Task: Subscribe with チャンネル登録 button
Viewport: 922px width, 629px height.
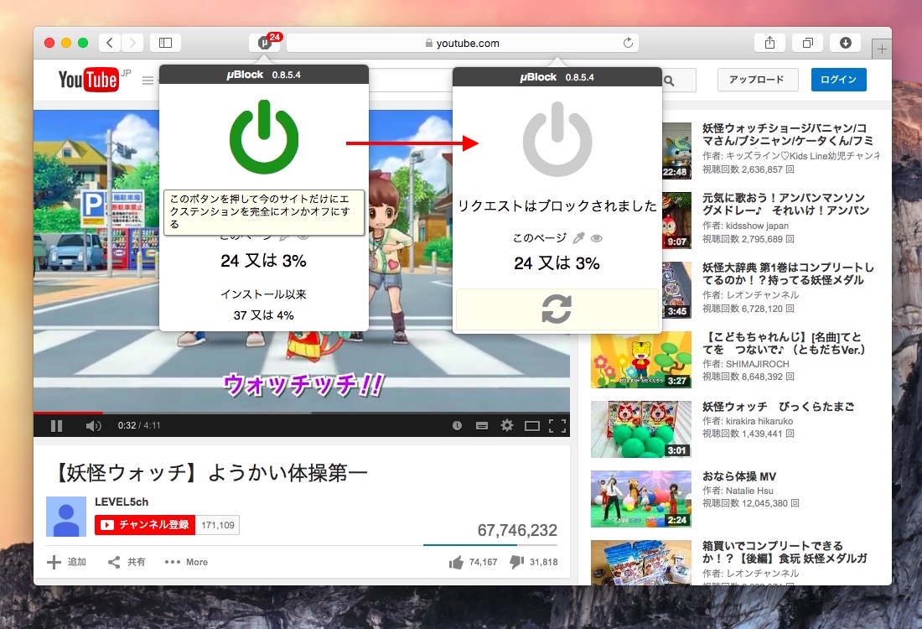Action: coord(145,525)
